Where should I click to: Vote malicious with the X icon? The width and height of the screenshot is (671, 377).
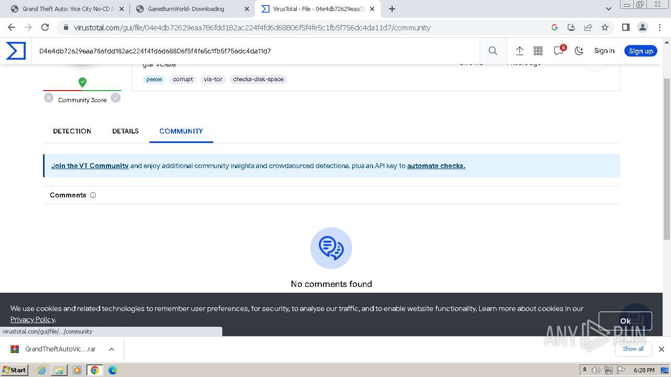click(x=49, y=97)
